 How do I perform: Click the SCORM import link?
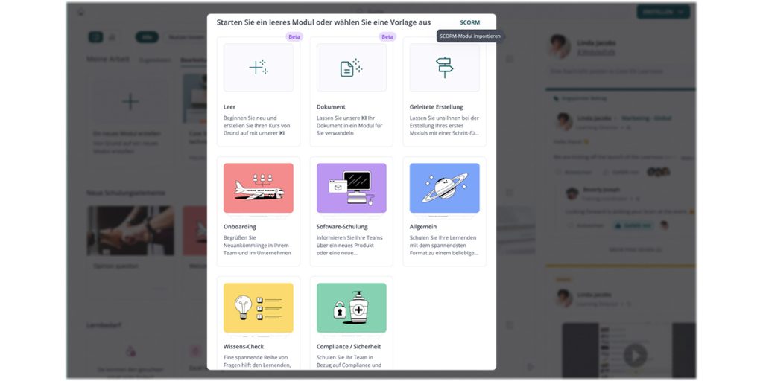coord(469,22)
